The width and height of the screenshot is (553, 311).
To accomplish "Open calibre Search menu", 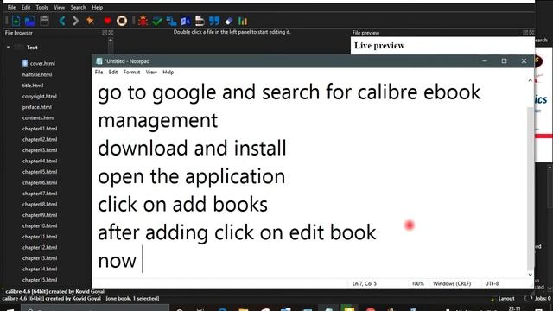I will click(x=78, y=8).
